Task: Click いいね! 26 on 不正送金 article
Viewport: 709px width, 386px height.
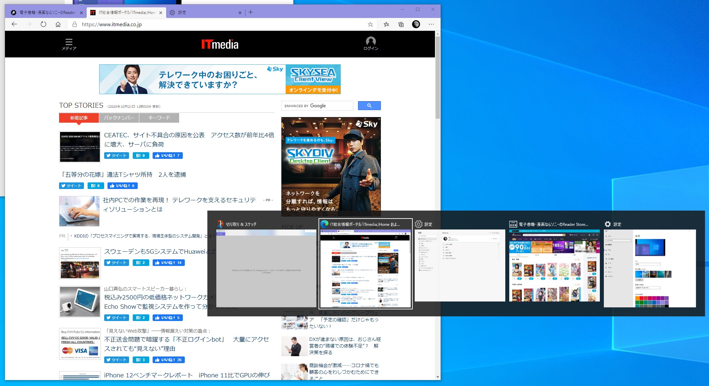Action: [169, 360]
